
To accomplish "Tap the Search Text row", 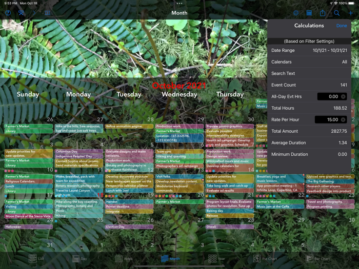I will 309,73.
